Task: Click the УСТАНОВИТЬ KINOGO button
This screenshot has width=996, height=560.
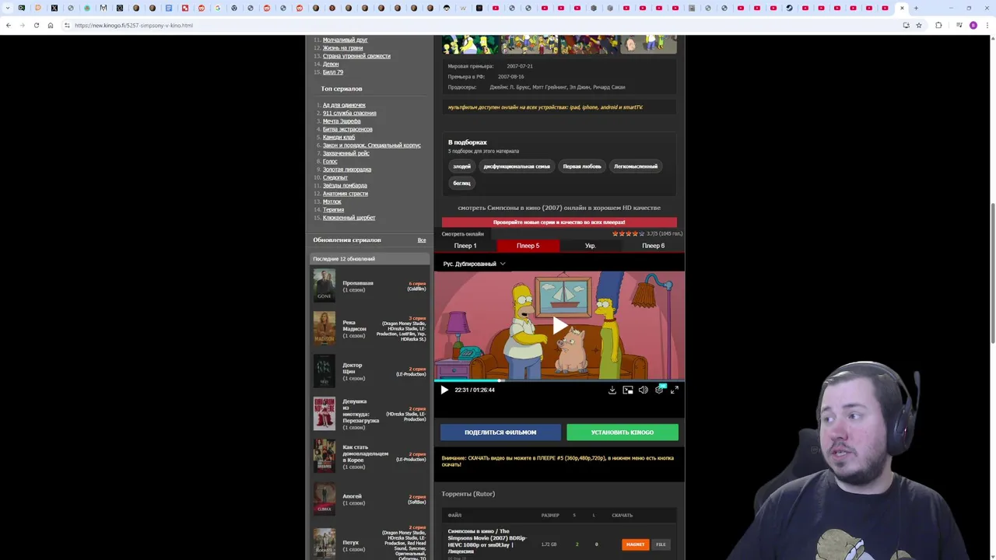Action: pyautogui.click(x=622, y=432)
